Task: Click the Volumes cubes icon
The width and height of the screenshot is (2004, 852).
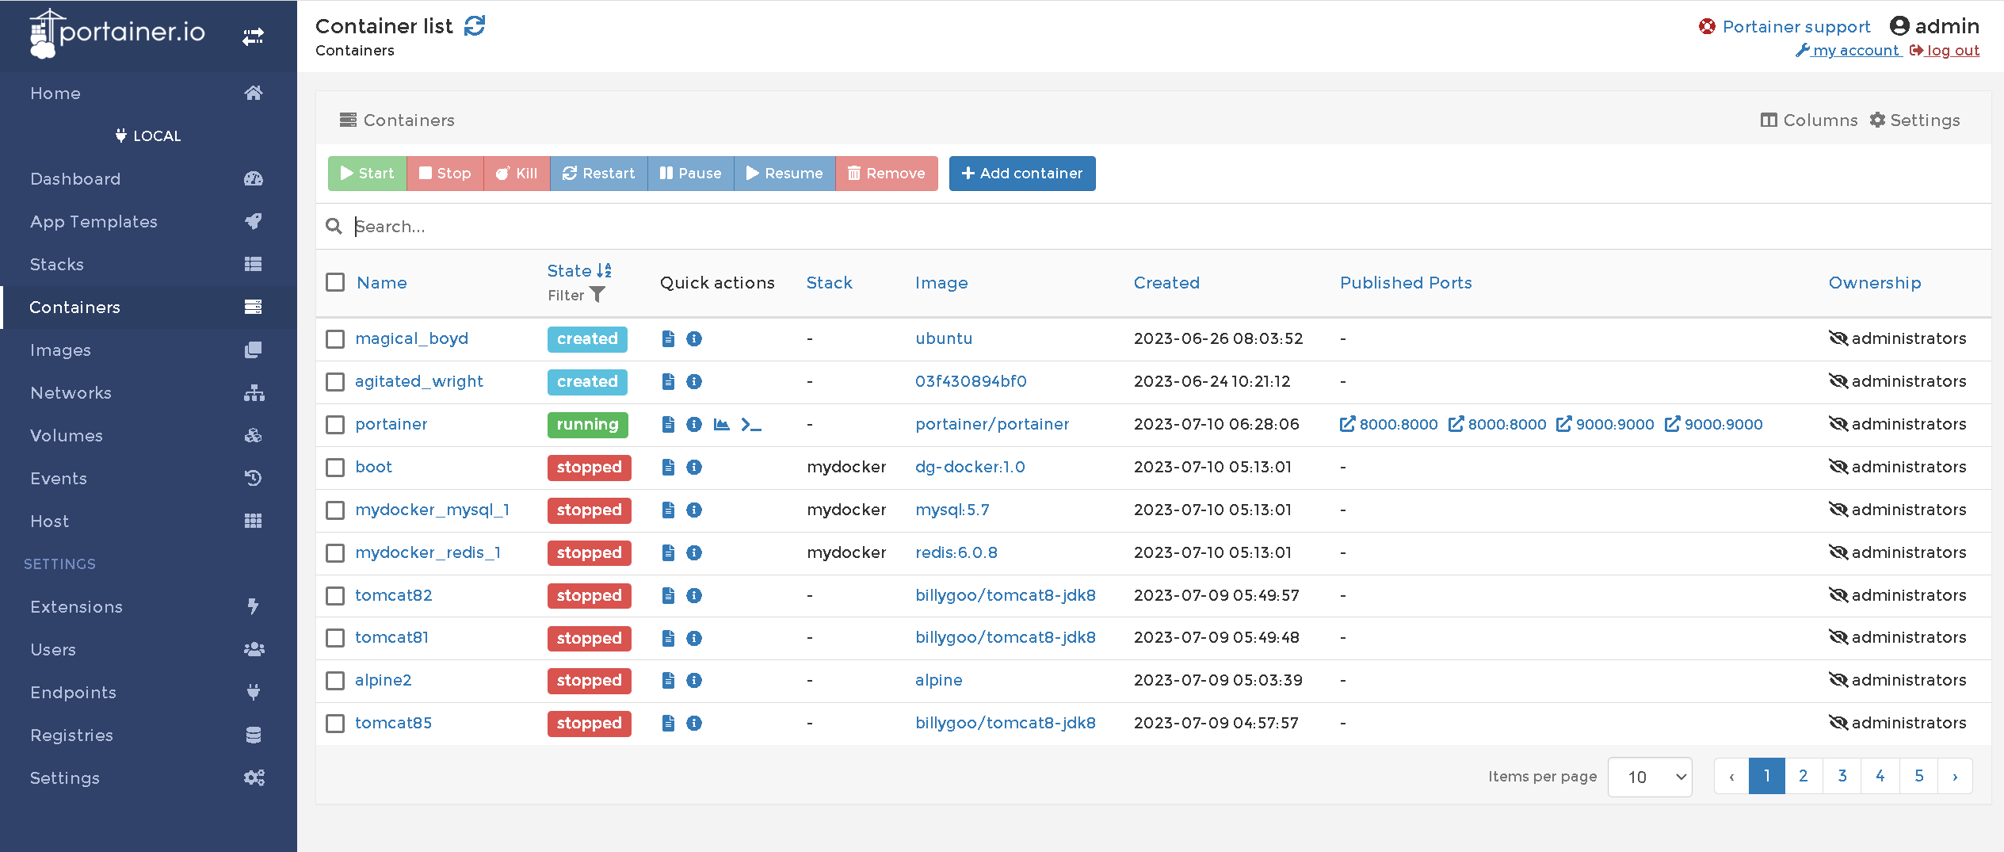Action: click(254, 435)
